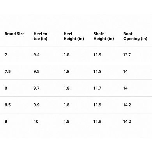Viewport: 152px width, 152px height.
Task: Select brand size 8 row label
Action: (x=6, y=88)
